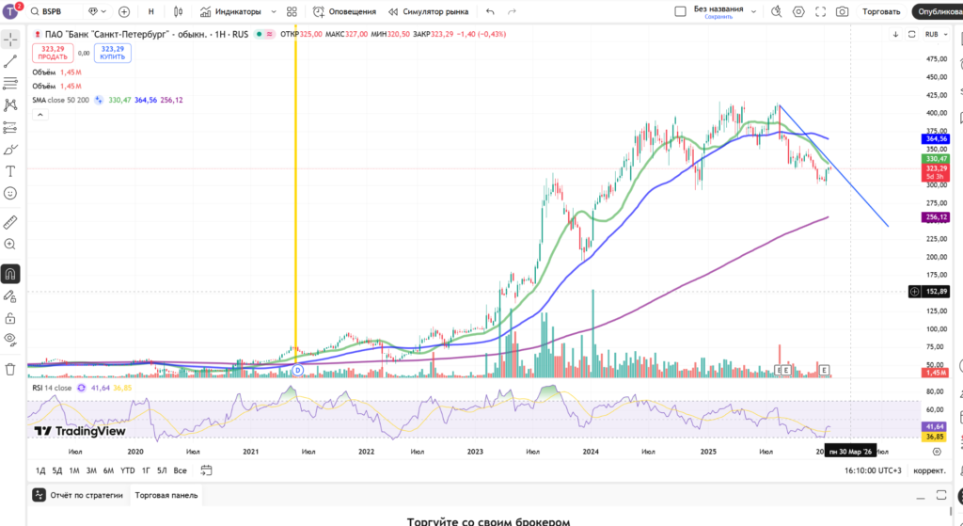Open the H interval dropdown
The height and width of the screenshot is (526, 963).
coord(151,11)
